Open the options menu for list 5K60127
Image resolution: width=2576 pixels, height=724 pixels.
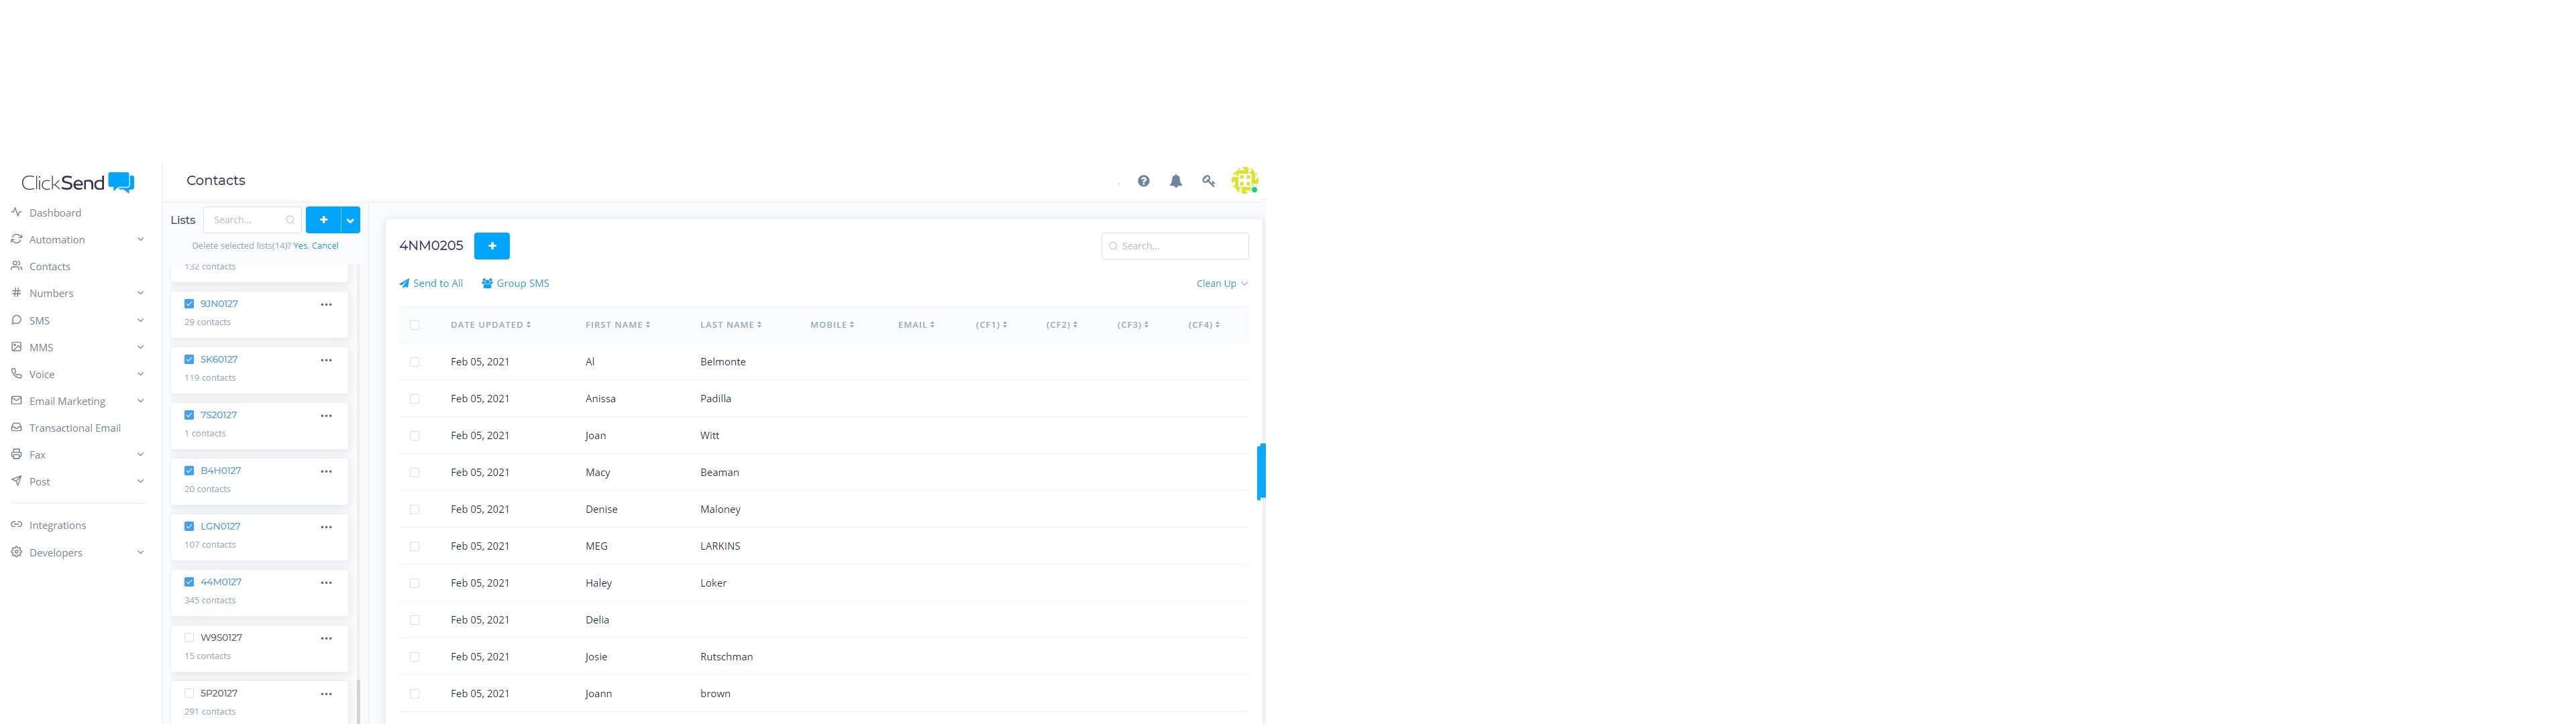pos(326,360)
